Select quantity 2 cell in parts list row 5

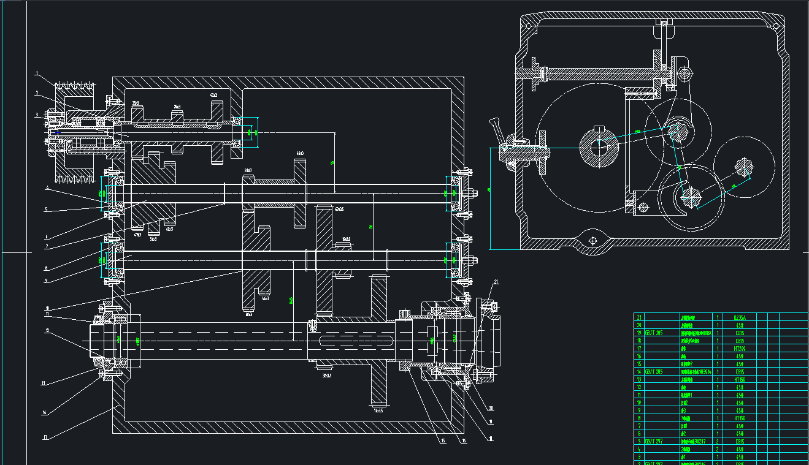(718, 441)
